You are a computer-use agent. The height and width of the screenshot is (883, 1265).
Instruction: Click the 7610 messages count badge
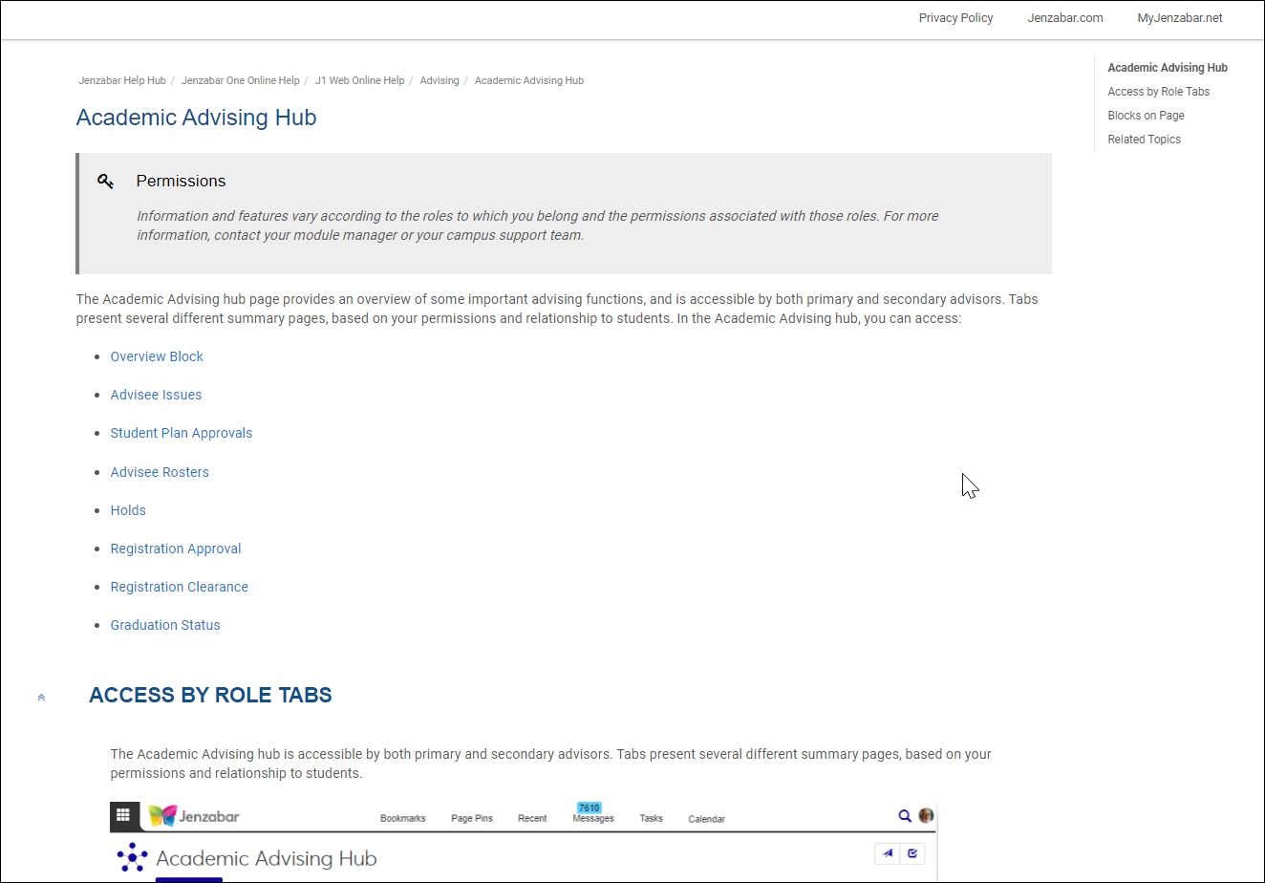[x=590, y=808]
